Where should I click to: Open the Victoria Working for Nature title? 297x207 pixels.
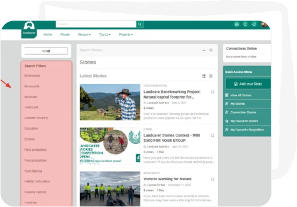click(167, 179)
